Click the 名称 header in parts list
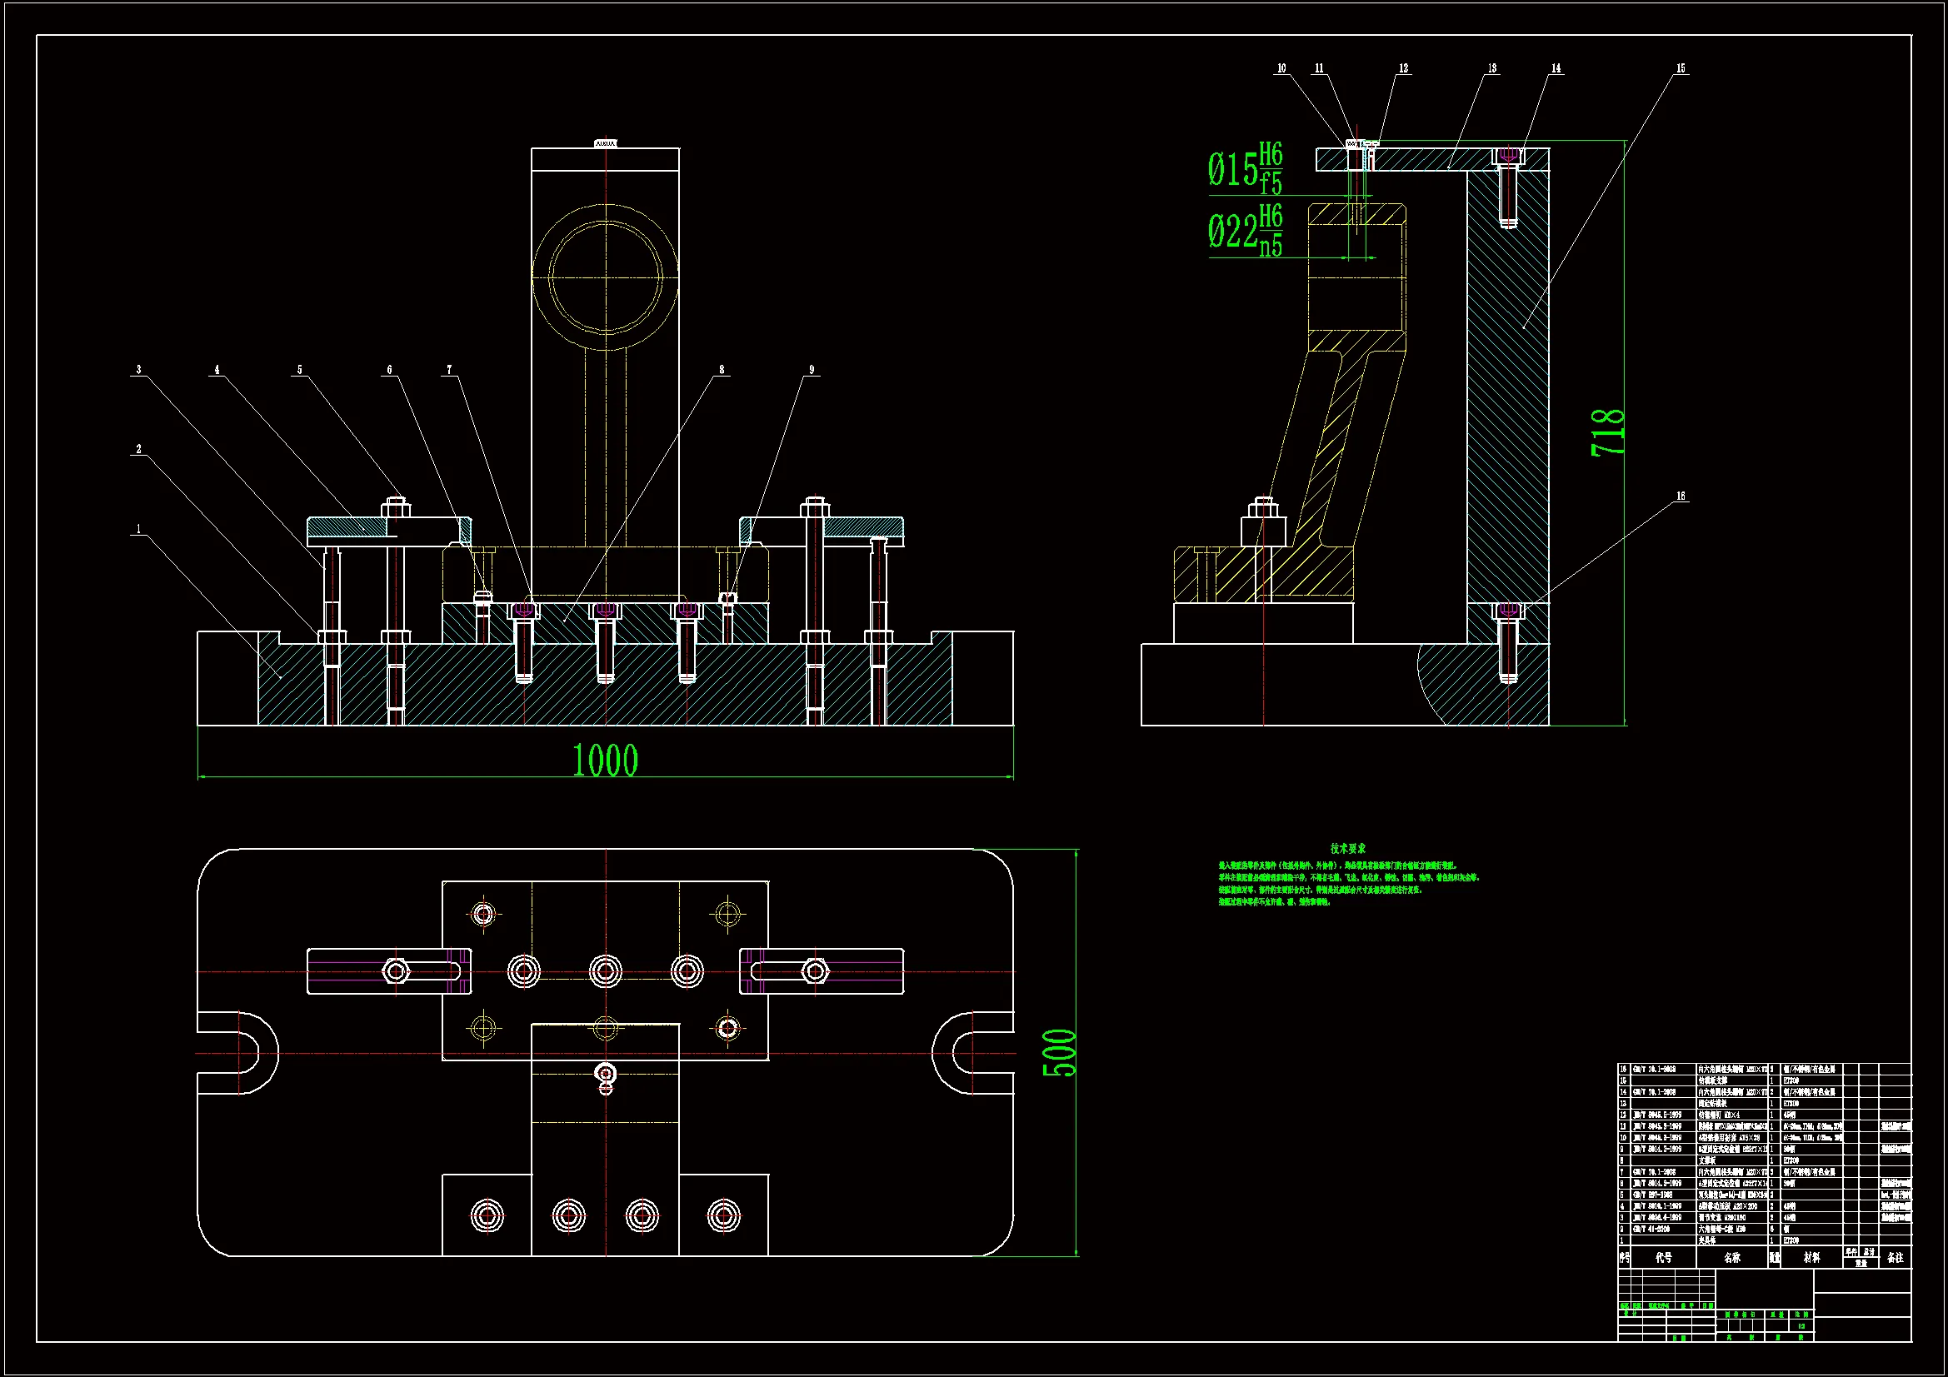 coord(1732,1258)
